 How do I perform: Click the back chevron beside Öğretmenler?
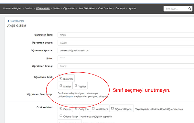[x=8, y=21]
